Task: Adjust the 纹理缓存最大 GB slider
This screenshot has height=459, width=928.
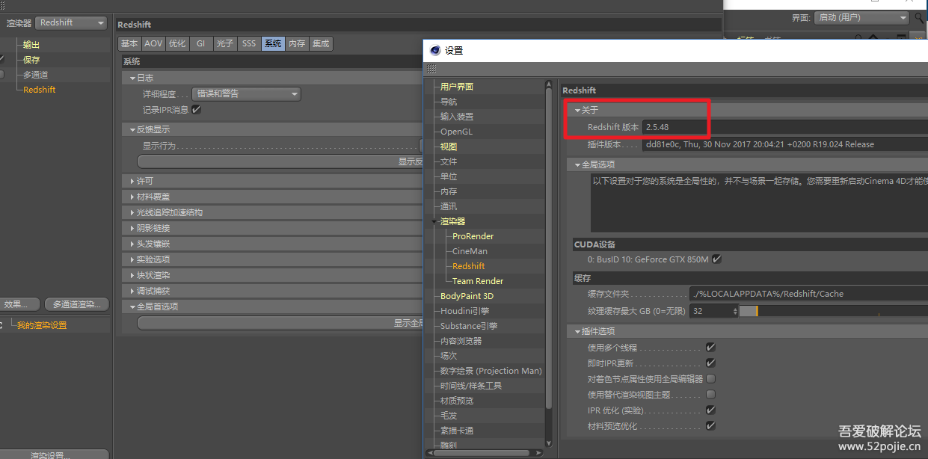Action: [833, 311]
